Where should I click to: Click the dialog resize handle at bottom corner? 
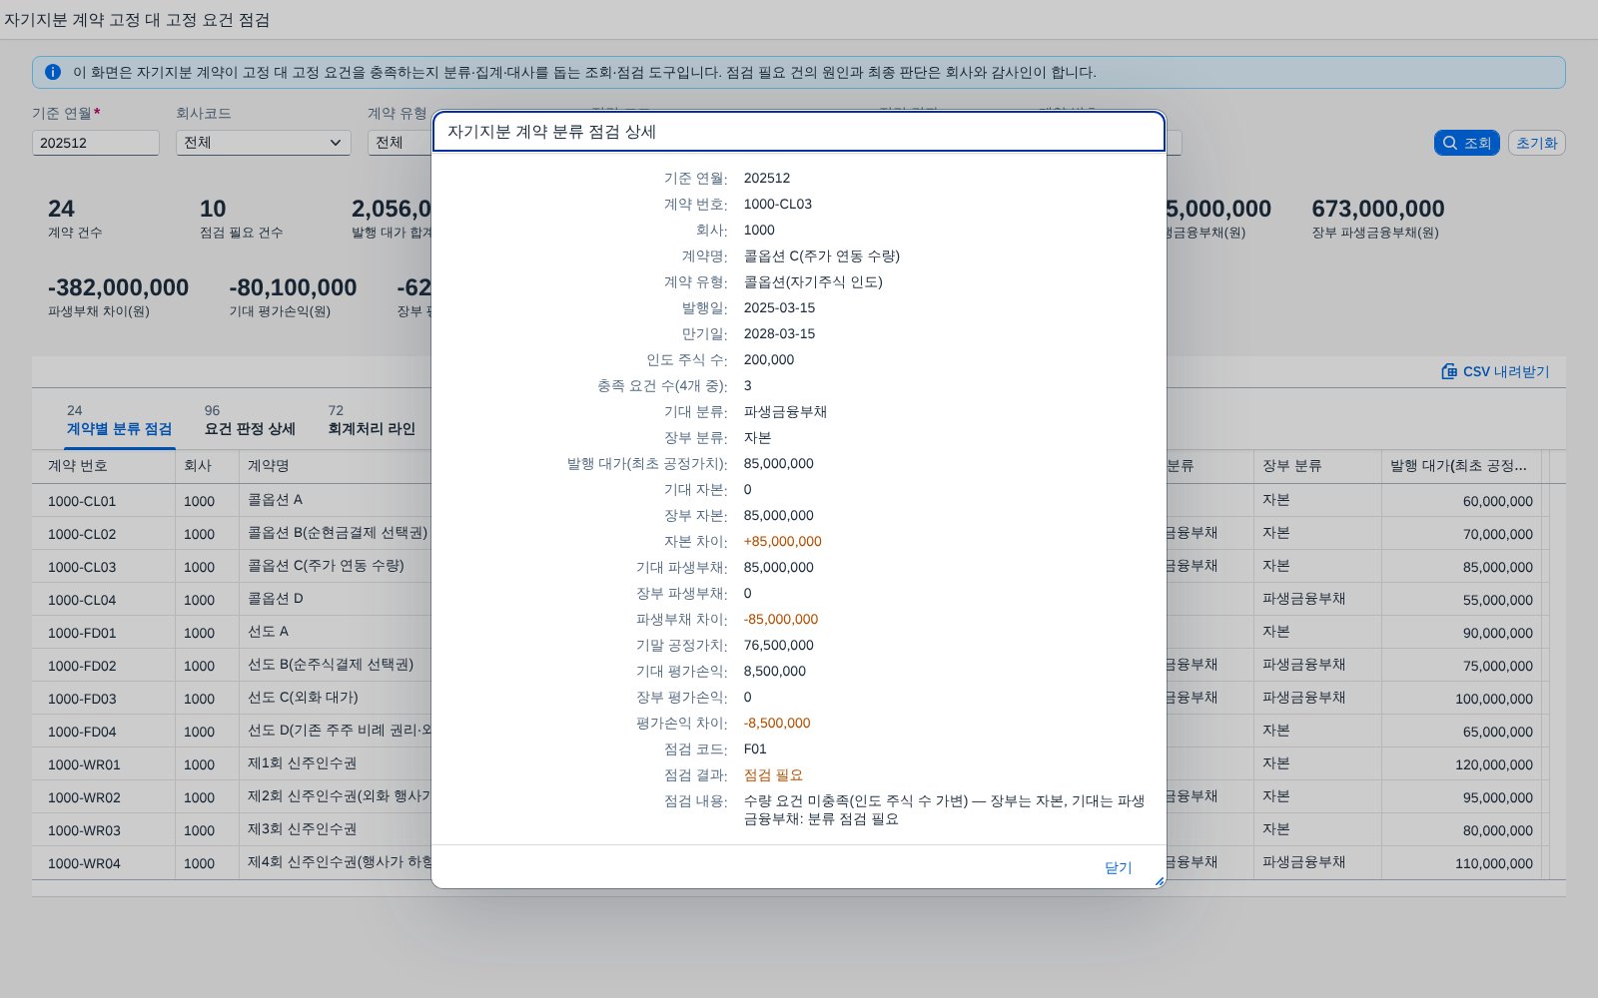tap(1159, 881)
